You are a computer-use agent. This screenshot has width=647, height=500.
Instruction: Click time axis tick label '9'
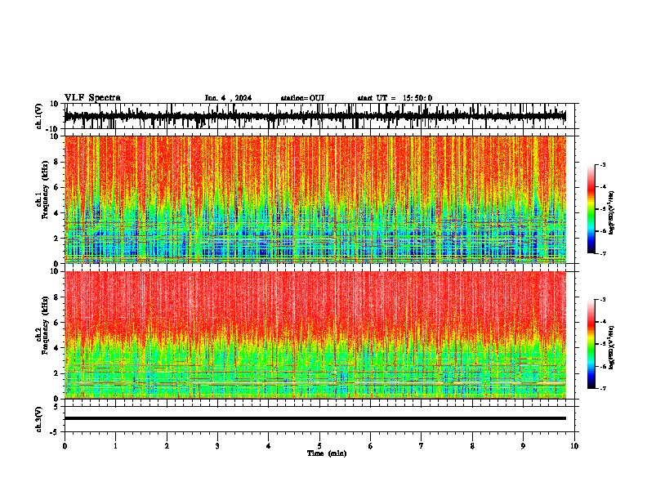pyautogui.click(x=523, y=446)
